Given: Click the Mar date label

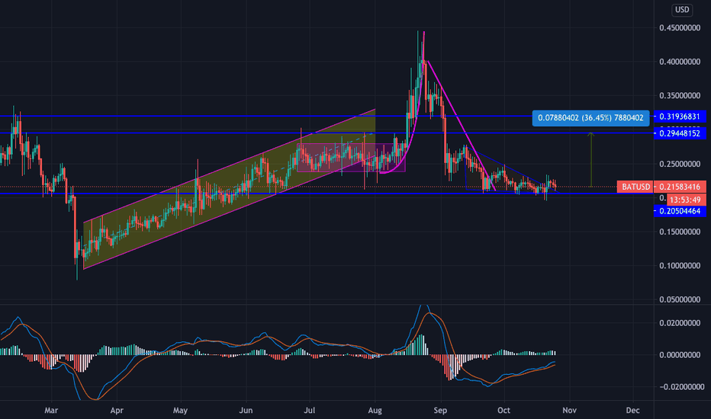Looking at the screenshot, I should pyautogui.click(x=51, y=411).
